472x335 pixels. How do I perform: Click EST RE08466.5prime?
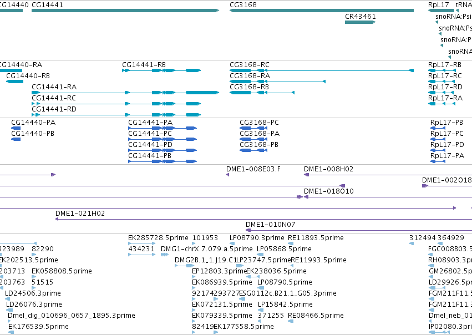point(291,321)
